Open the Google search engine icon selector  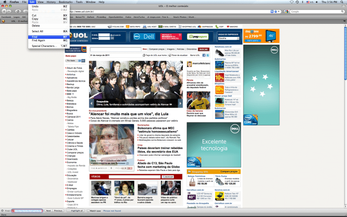287,12
